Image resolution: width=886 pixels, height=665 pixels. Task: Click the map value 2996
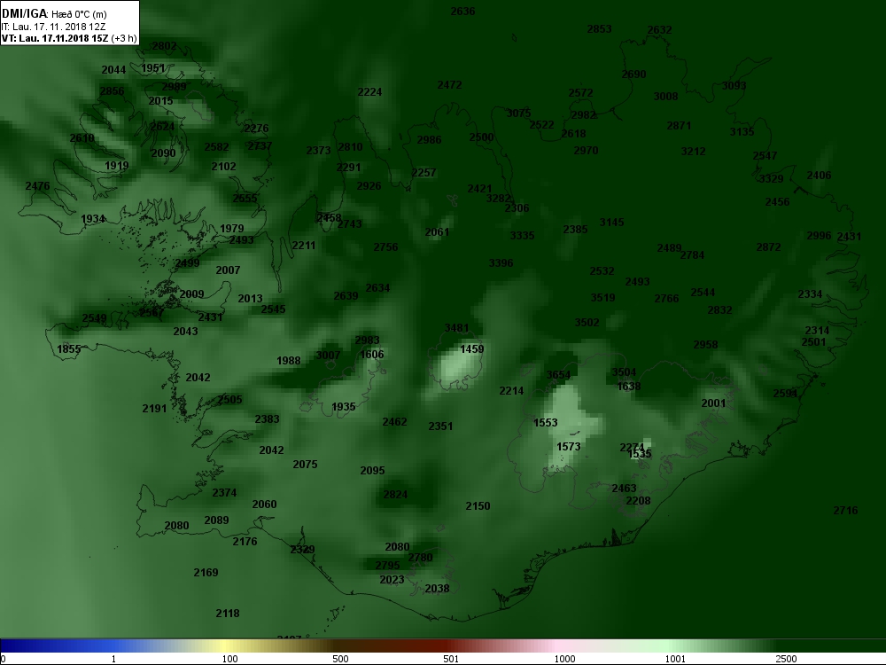[819, 236]
